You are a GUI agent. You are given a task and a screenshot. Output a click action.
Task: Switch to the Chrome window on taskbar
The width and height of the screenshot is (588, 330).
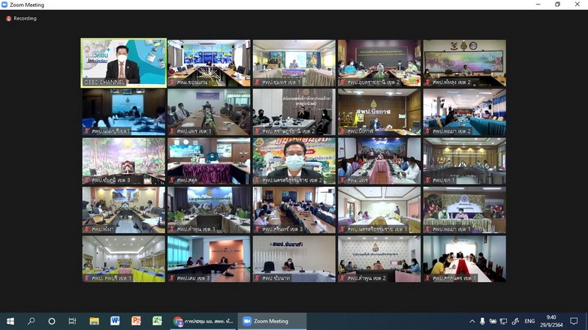204,321
